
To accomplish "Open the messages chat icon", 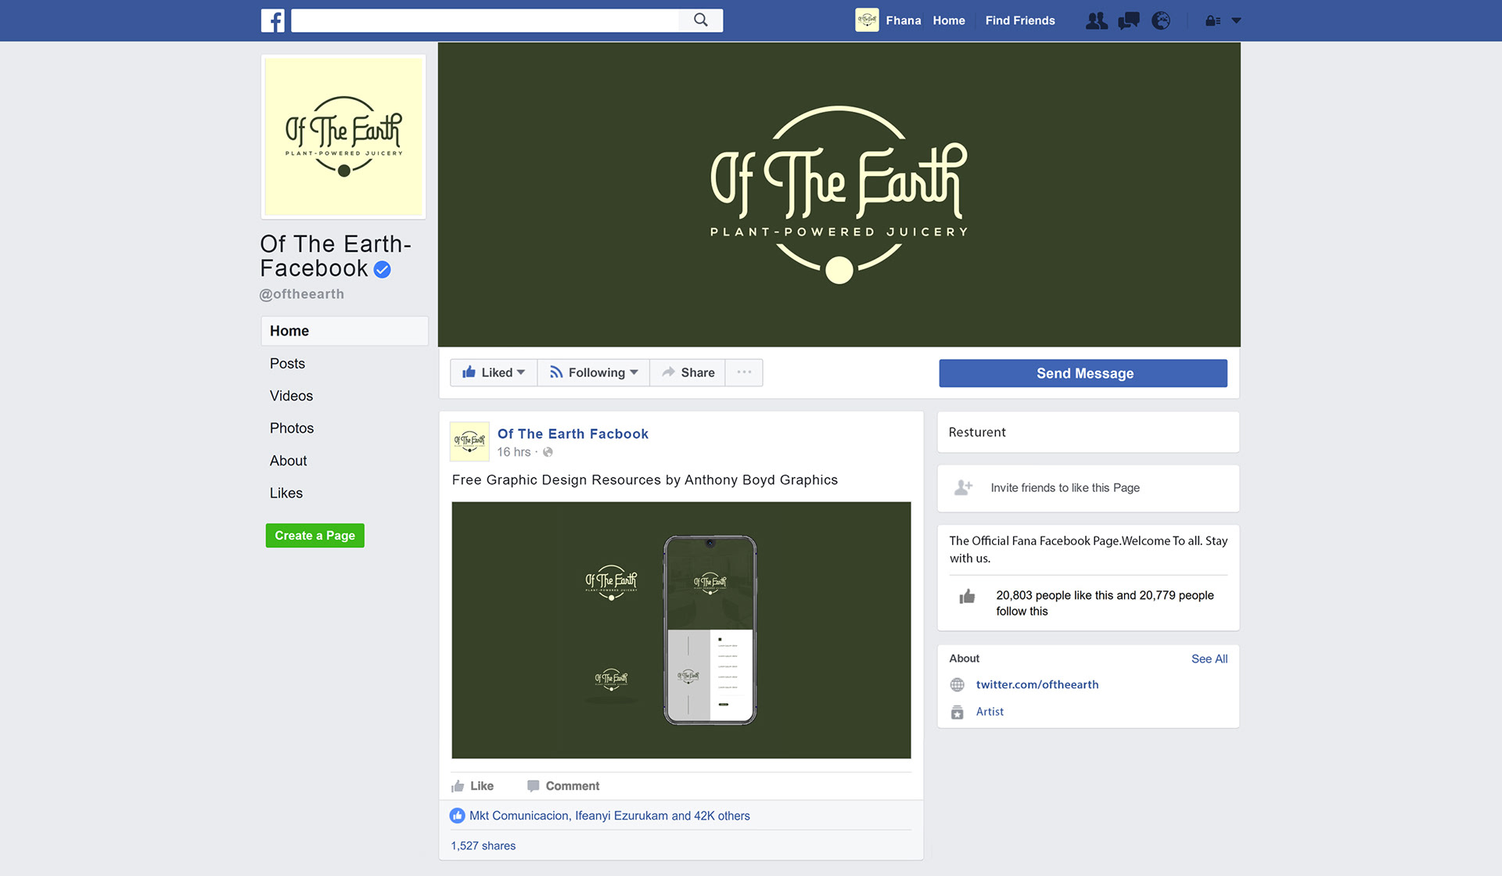I will click(x=1129, y=21).
